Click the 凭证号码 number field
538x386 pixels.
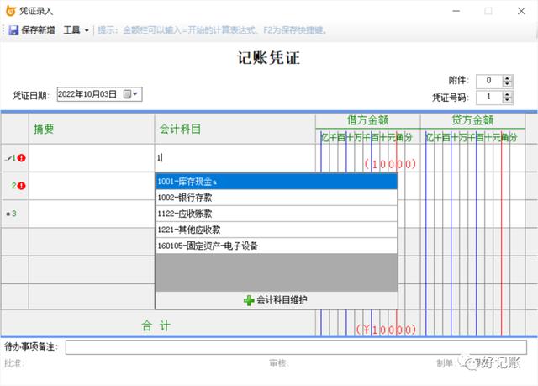point(489,97)
